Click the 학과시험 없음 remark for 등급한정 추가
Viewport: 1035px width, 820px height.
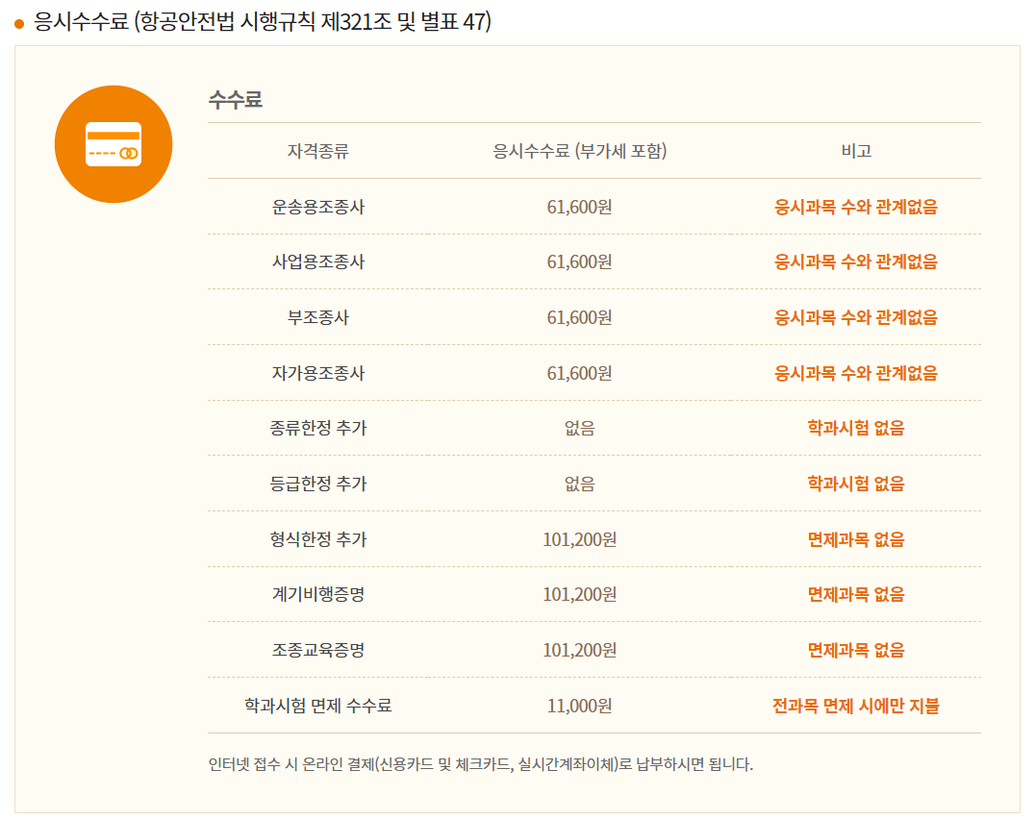click(x=856, y=484)
